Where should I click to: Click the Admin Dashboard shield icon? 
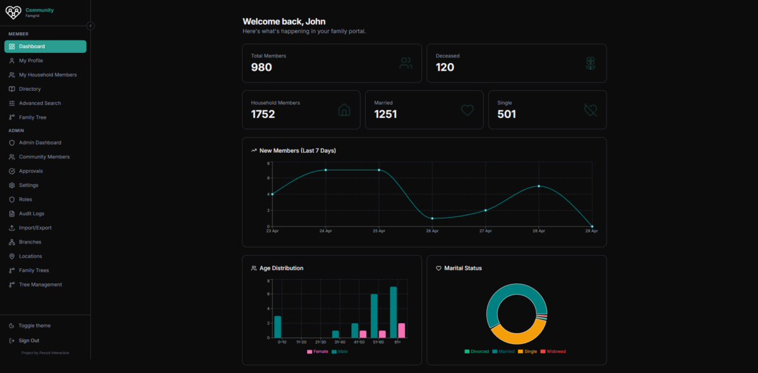coord(12,143)
